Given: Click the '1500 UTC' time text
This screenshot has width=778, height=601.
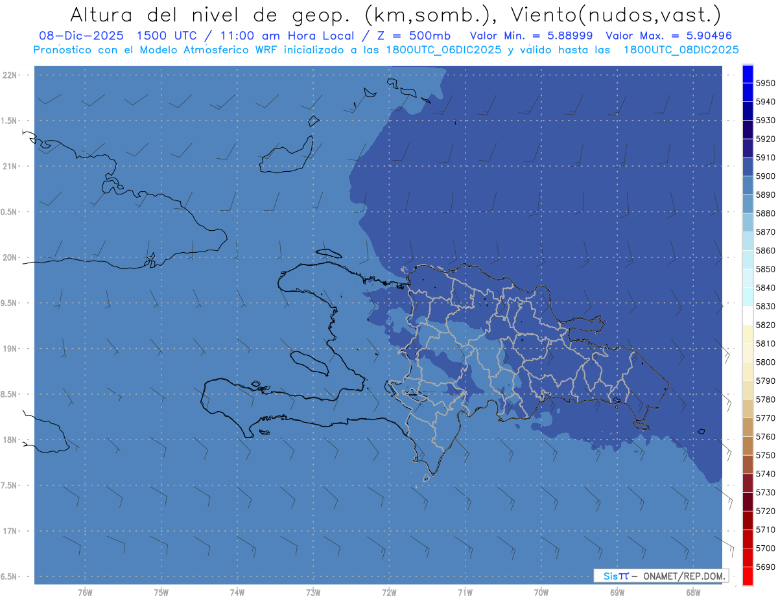Looking at the screenshot, I should 167,36.
